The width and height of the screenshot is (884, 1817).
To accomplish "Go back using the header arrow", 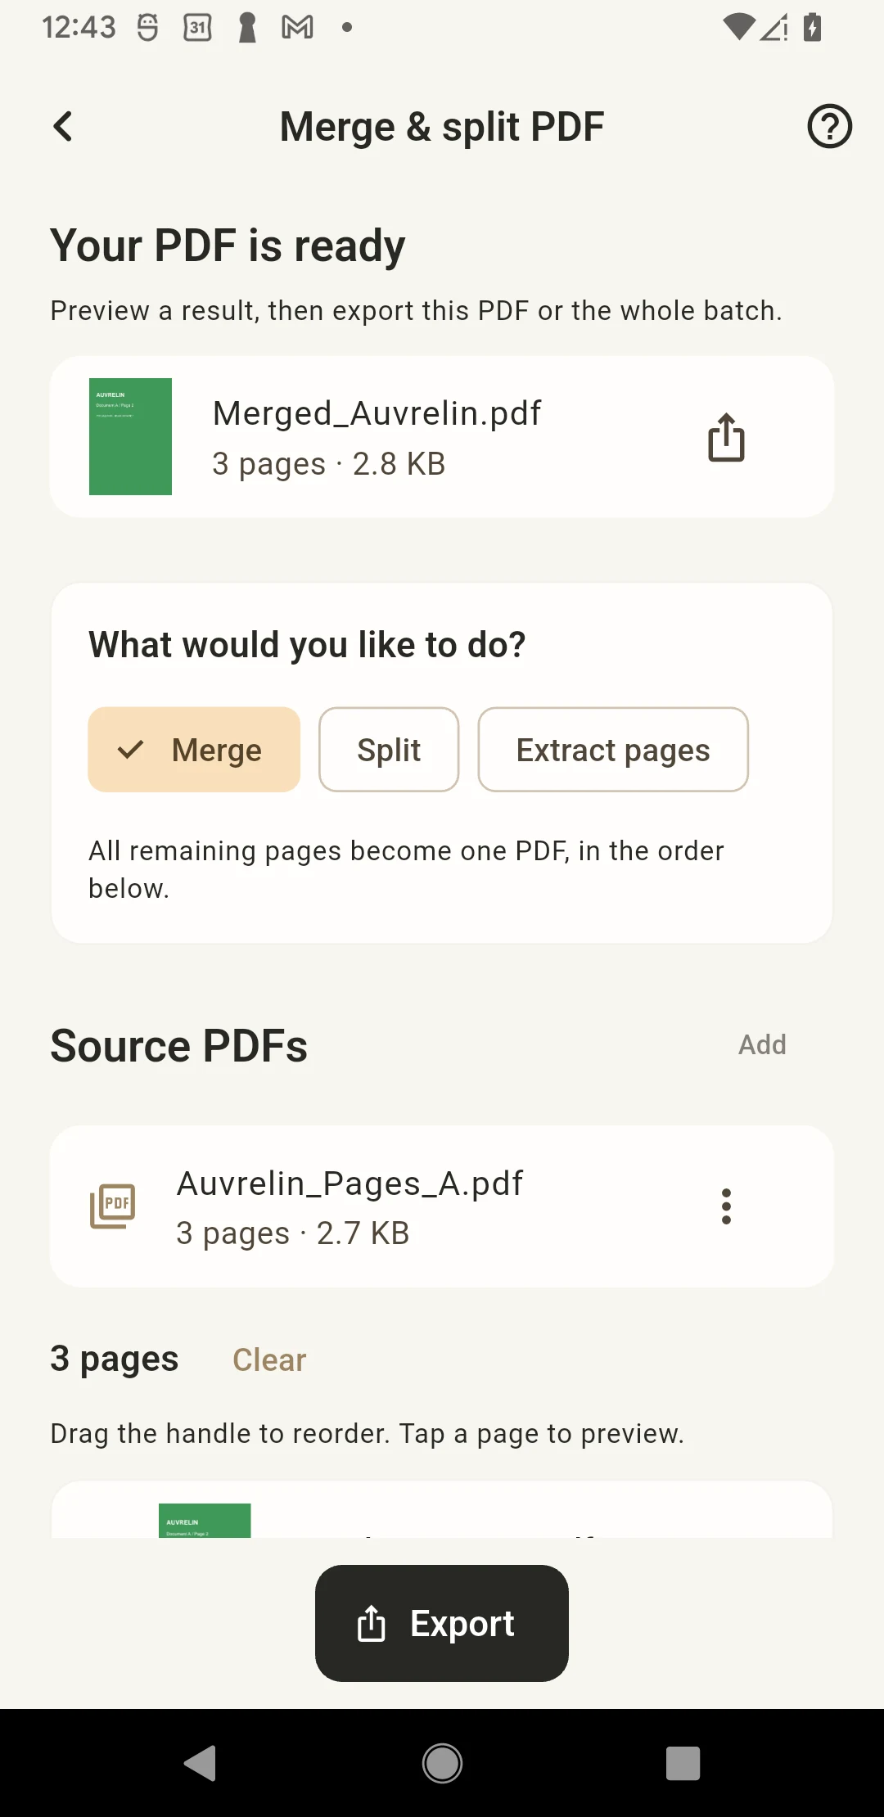I will pyautogui.click(x=63, y=127).
